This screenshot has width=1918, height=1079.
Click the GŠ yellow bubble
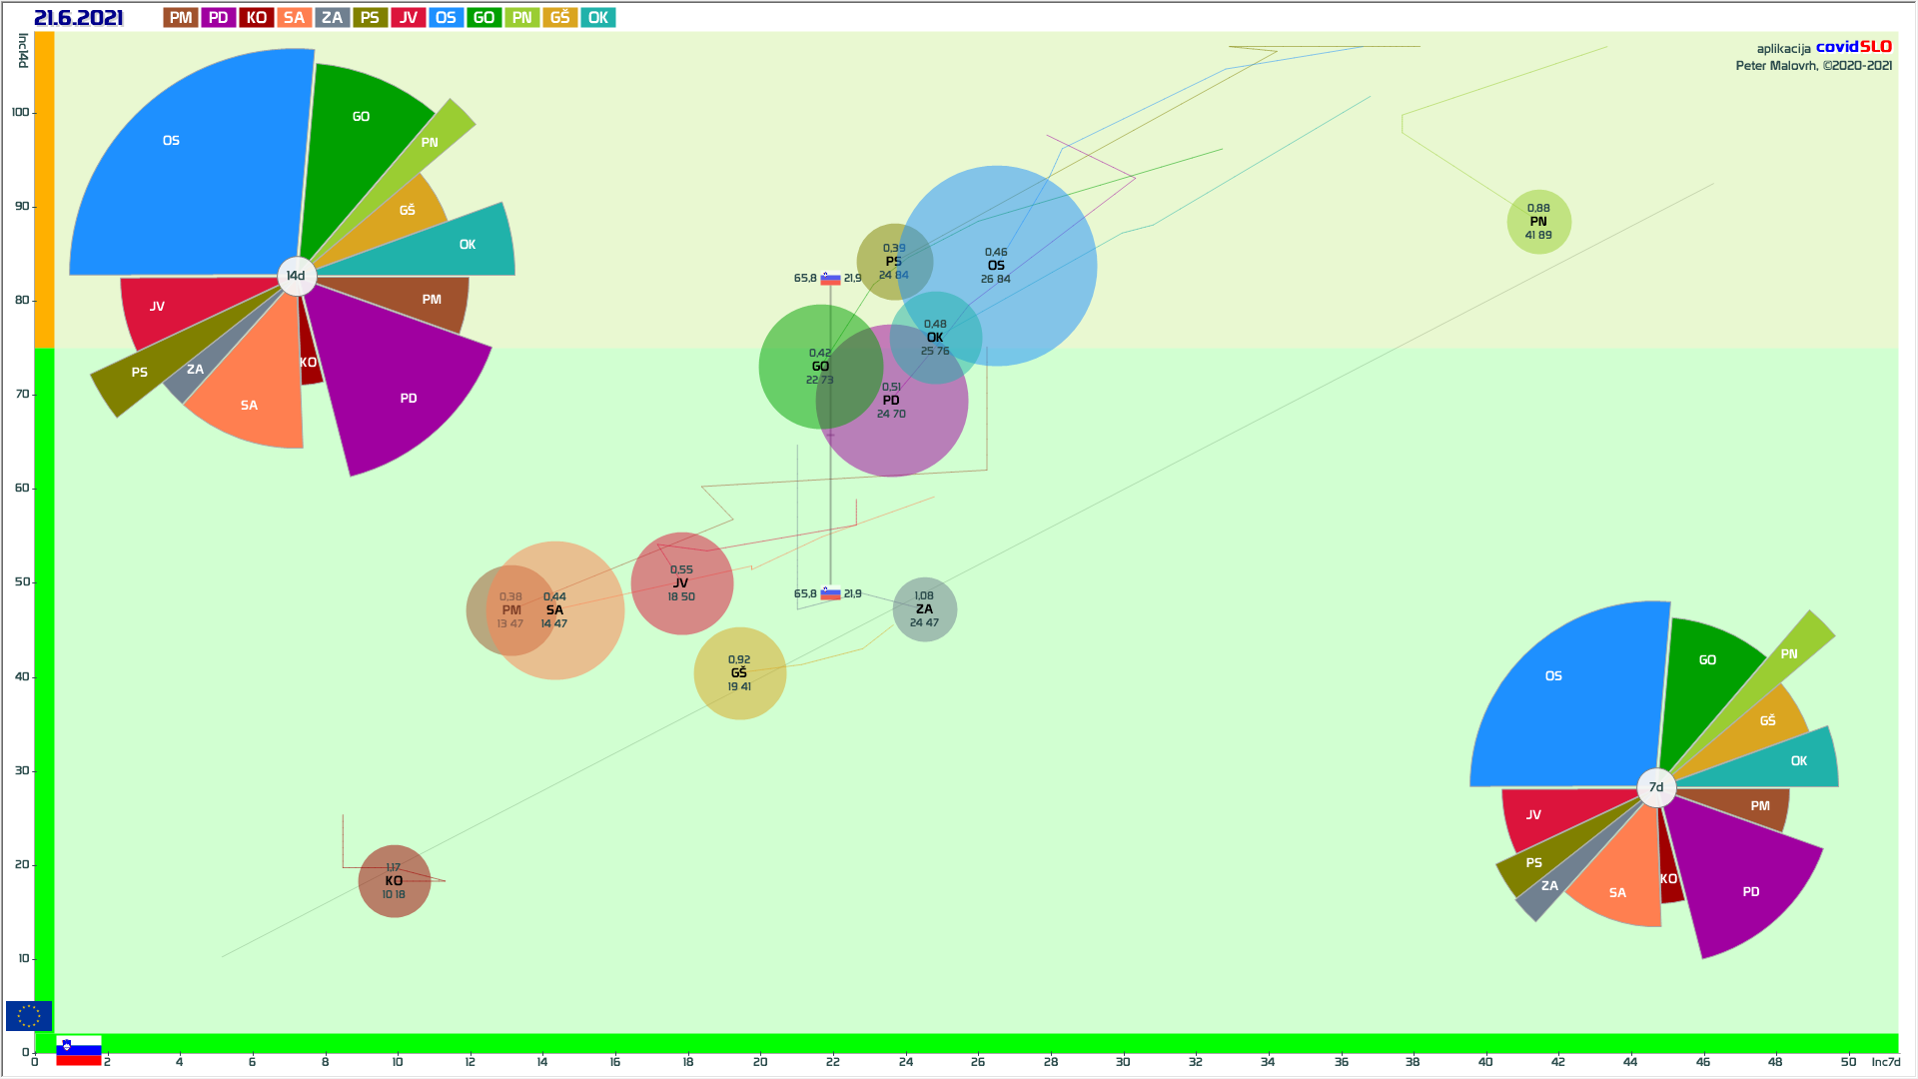click(x=739, y=673)
